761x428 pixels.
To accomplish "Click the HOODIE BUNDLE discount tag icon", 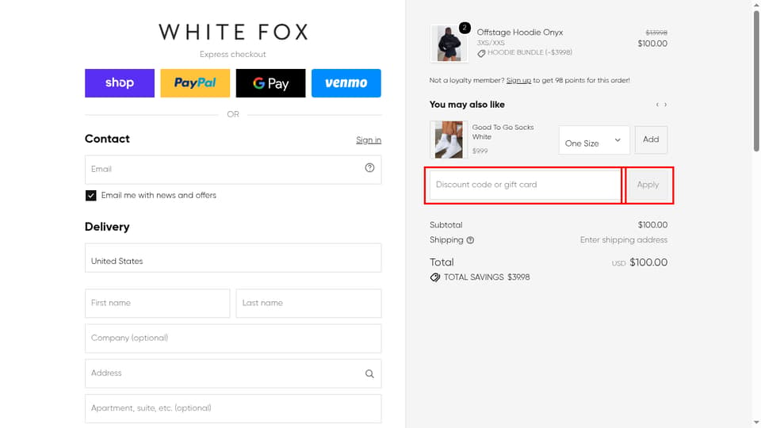I will coord(481,53).
